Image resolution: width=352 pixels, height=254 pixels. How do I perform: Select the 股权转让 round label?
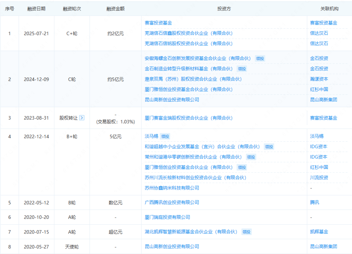(x=69, y=118)
